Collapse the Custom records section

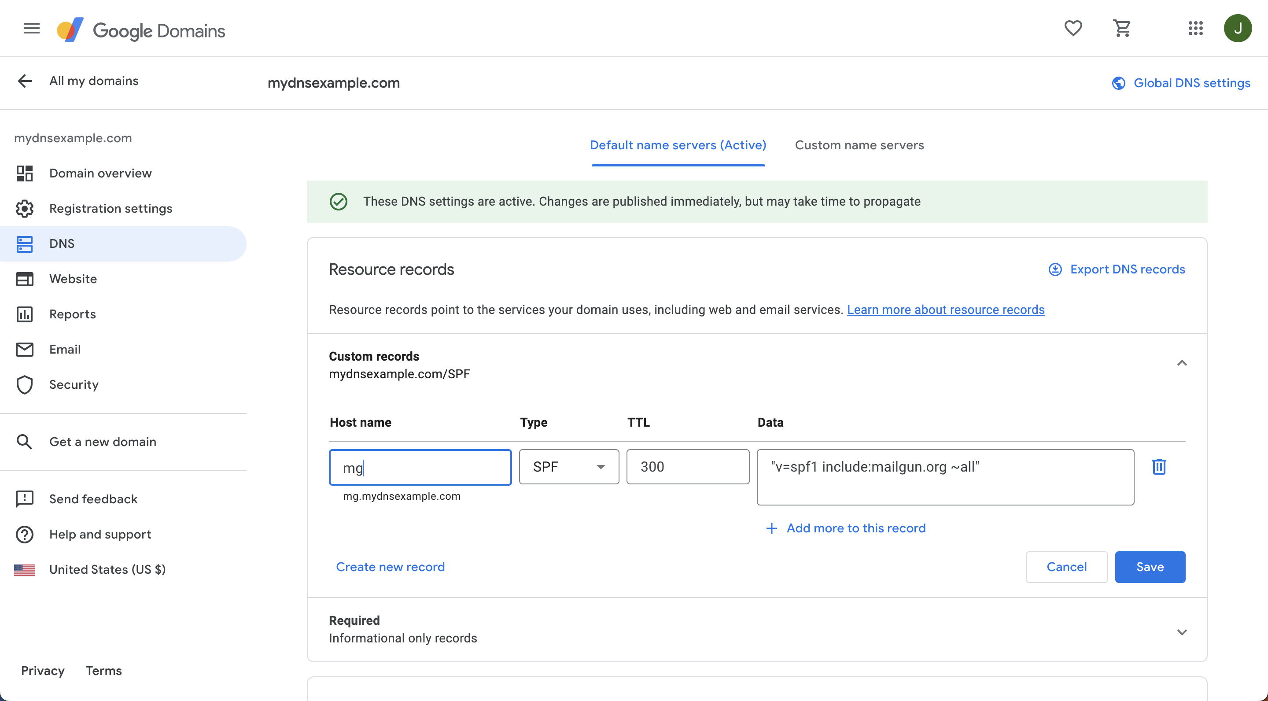coord(1181,363)
